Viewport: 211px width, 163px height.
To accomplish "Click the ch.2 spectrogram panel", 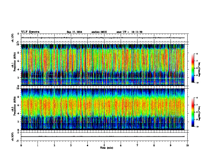I will coord(103,109).
